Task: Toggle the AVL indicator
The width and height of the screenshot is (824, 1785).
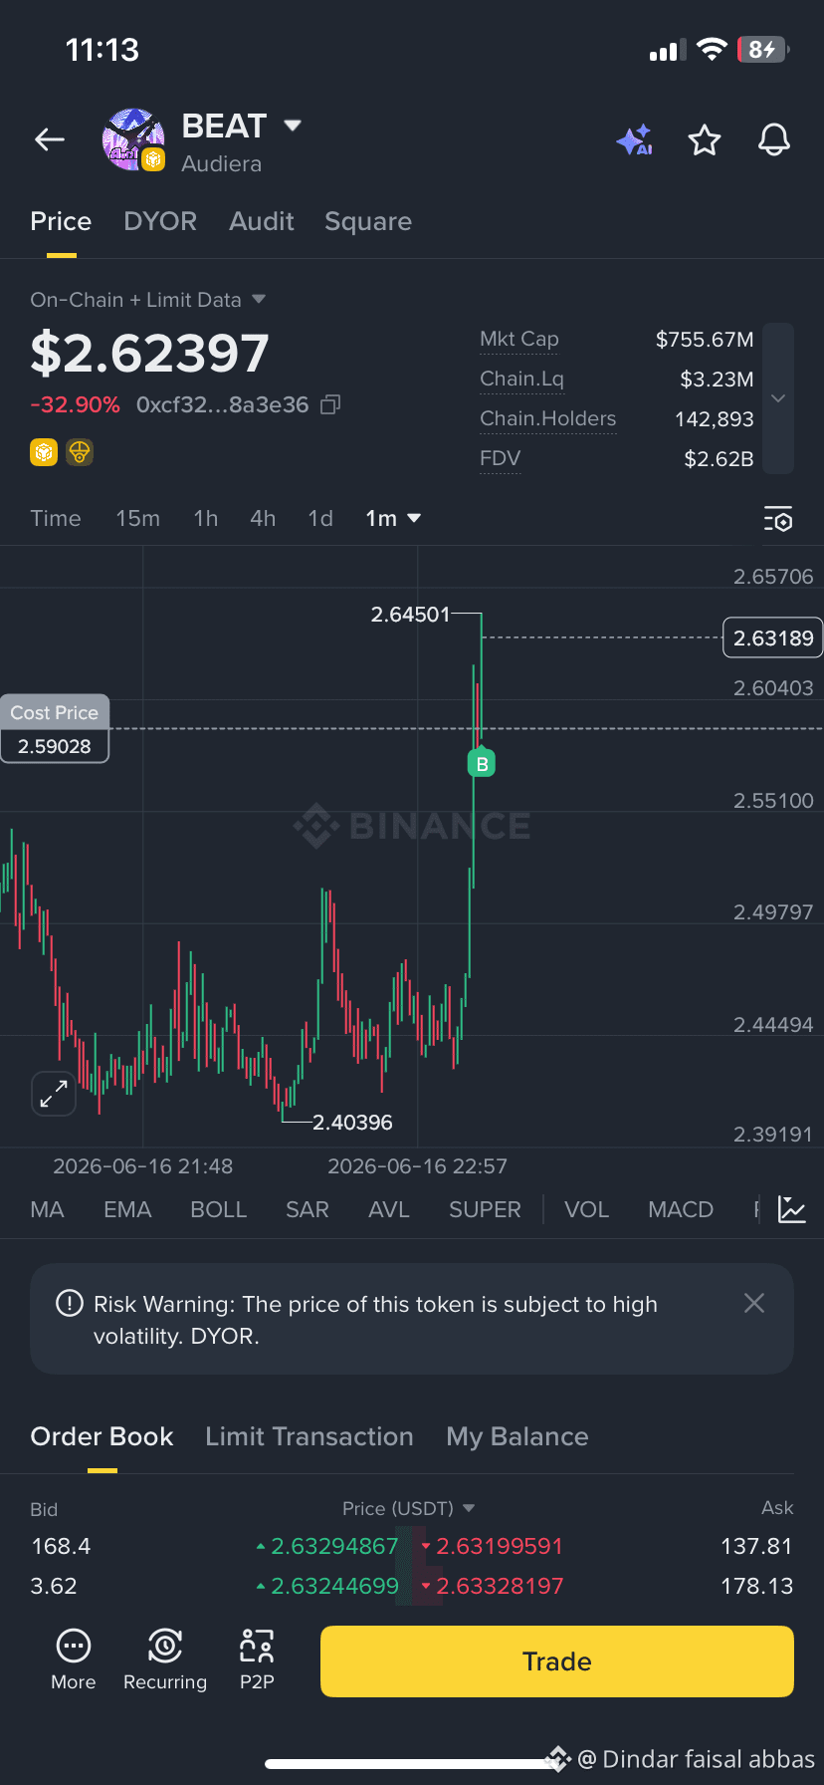Action: [389, 1209]
